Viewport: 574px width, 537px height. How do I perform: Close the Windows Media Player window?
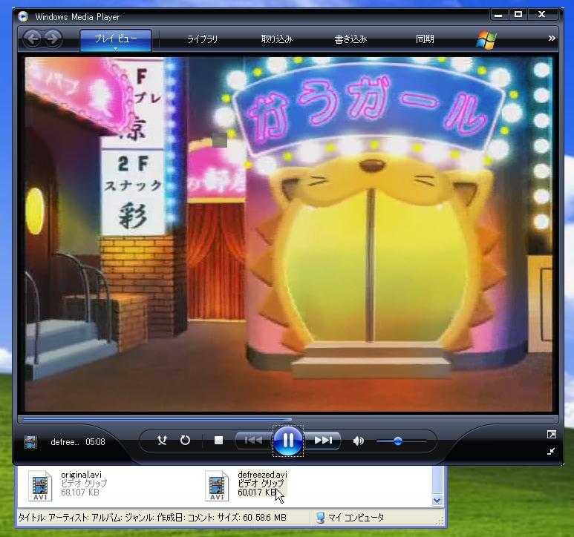[542, 15]
